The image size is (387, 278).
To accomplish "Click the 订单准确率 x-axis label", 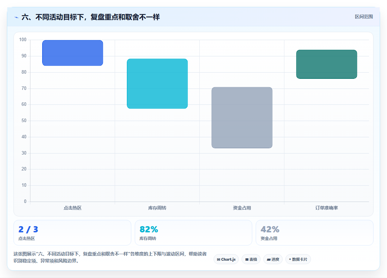I will tap(327, 208).
